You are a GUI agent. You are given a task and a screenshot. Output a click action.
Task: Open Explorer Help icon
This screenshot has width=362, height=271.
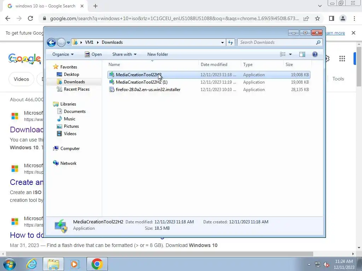315,54
